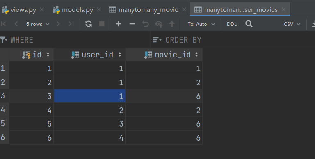This screenshot has height=159, width=315.
Task: Jump to the last page of rows
Action: [71, 24]
